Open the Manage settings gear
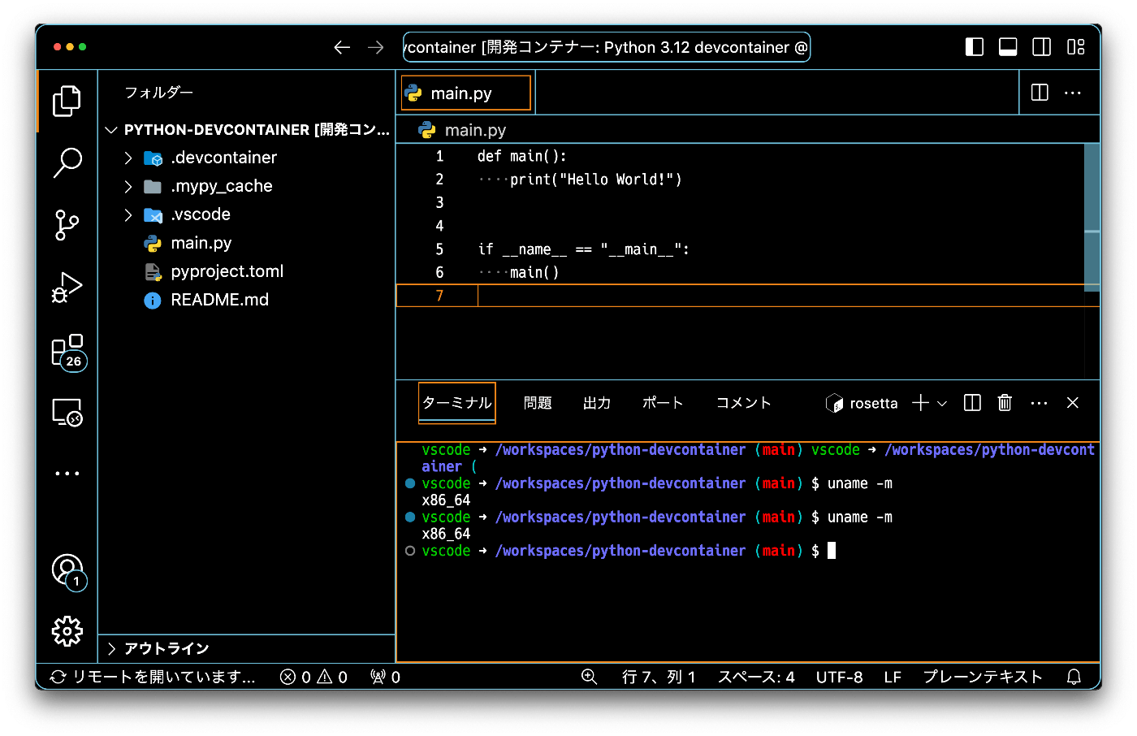The image size is (1137, 736). (x=67, y=631)
